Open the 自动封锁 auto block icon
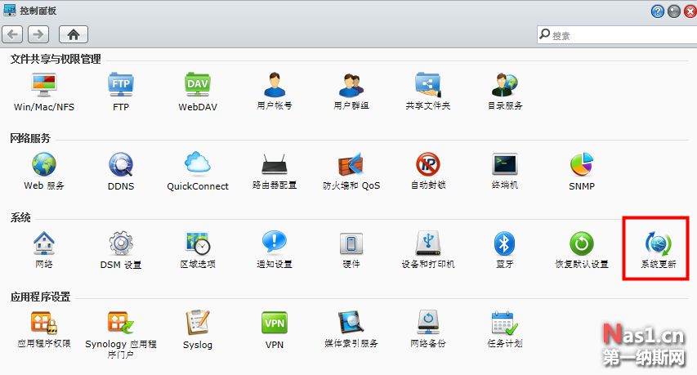Image resolution: width=697 pixels, height=375 pixels. [428, 164]
